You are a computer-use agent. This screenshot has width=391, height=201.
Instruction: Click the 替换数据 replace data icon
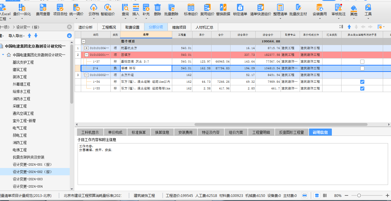[x=223, y=8]
